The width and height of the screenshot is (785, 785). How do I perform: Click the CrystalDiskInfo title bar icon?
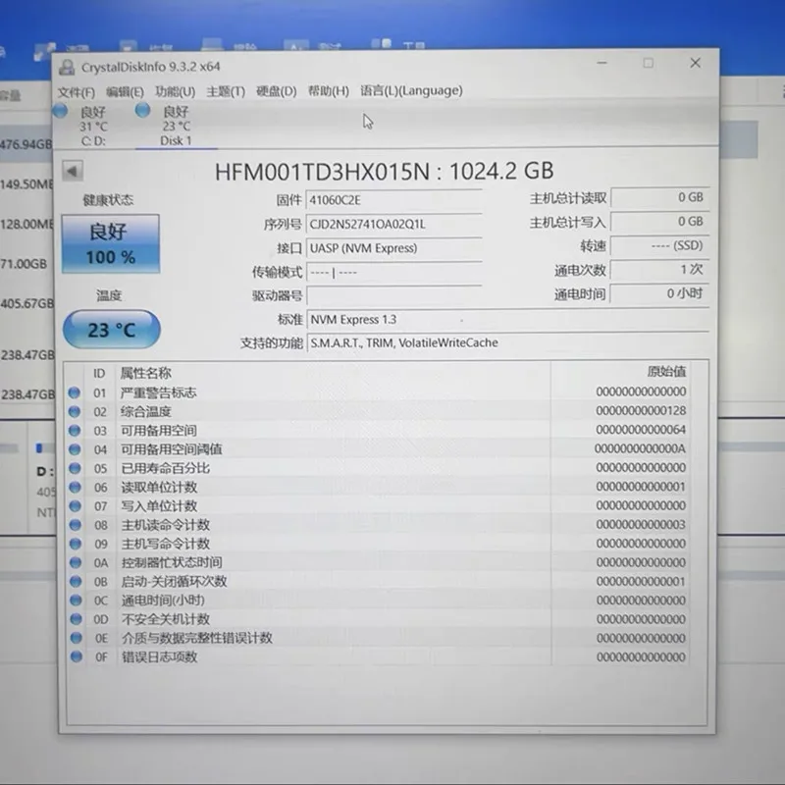(x=68, y=63)
